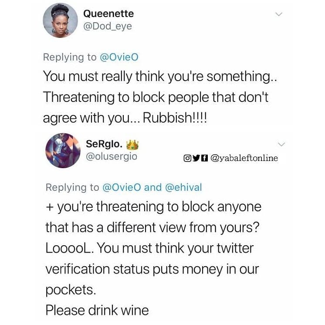This screenshot has height=325, width=325.
Task: Click the SeRgIo. display name
Action: (x=104, y=144)
